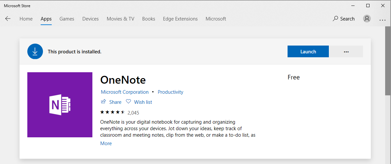The width and height of the screenshot is (391, 164).
Task: Maximize the Microsoft Store window
Action: coord(368,6)
